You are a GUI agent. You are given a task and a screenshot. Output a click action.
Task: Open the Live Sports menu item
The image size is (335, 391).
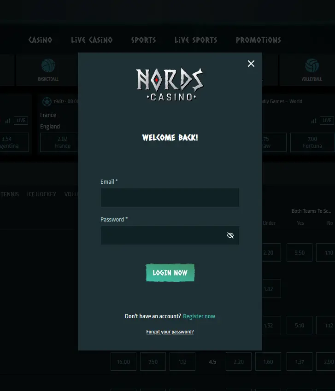pos(196,40)
